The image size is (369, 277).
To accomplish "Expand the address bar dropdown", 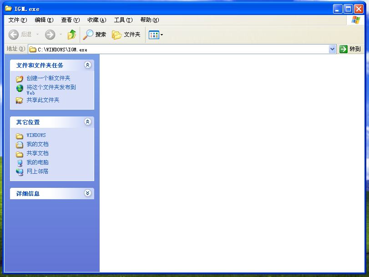I will tap(332, 49).
